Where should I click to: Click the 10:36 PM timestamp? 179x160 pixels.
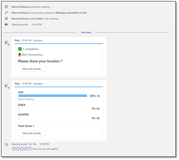coord(37,25)
